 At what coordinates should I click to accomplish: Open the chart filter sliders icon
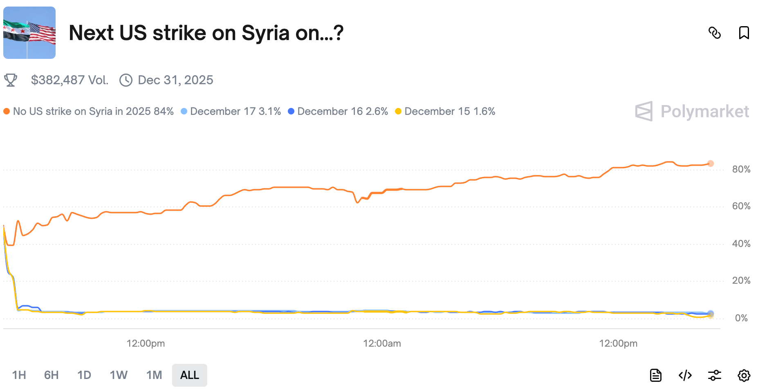click(714, 375)
